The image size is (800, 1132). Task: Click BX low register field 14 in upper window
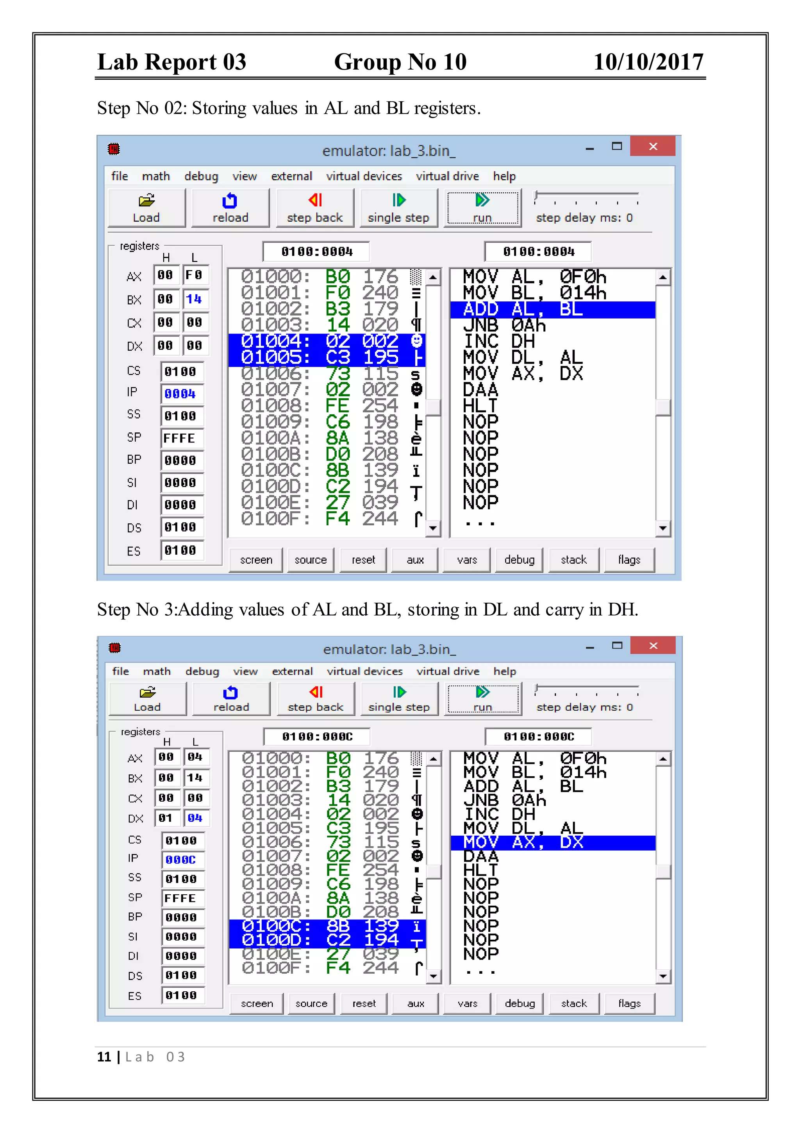(196, 299)
